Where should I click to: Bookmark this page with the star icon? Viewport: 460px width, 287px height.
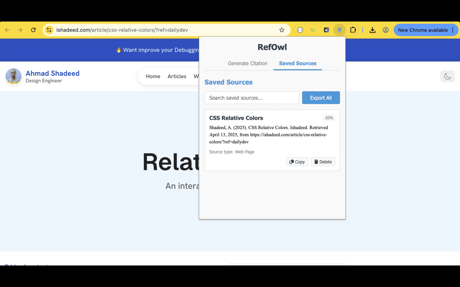click(x=282, y=30)
